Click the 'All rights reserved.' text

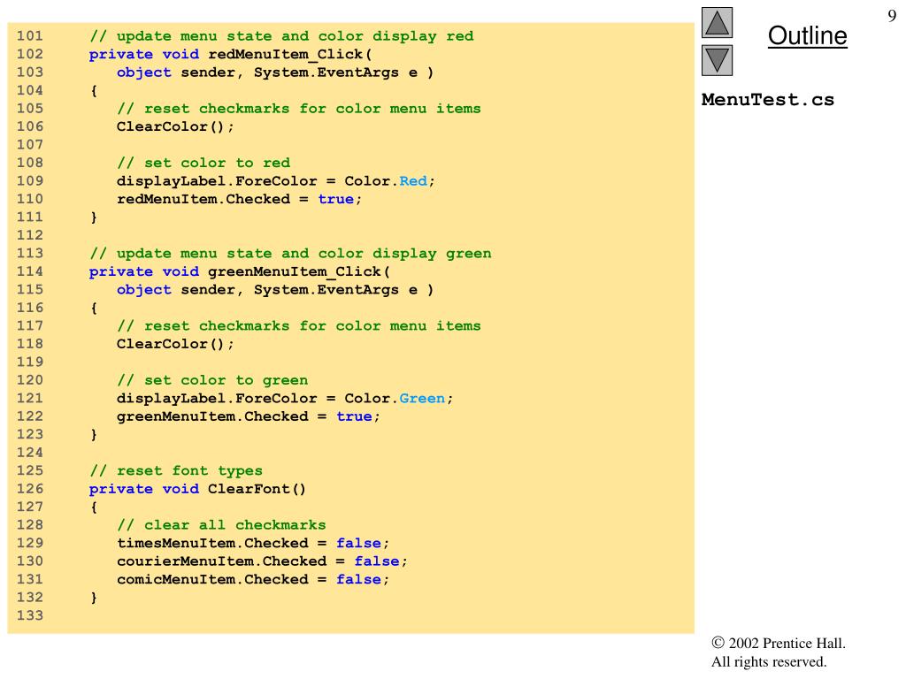click(x=769, y=661)
